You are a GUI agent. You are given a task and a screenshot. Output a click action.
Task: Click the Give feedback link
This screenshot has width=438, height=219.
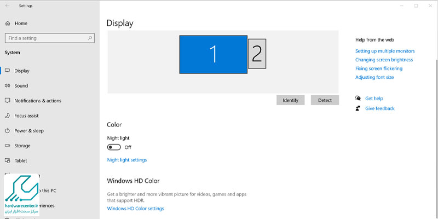(380, 108)
